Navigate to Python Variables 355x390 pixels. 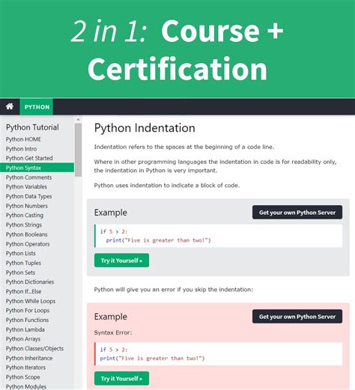26,186
